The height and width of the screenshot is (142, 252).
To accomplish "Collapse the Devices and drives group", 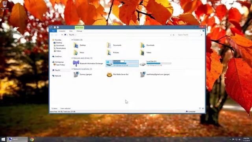I will click(x=72, y=58).
